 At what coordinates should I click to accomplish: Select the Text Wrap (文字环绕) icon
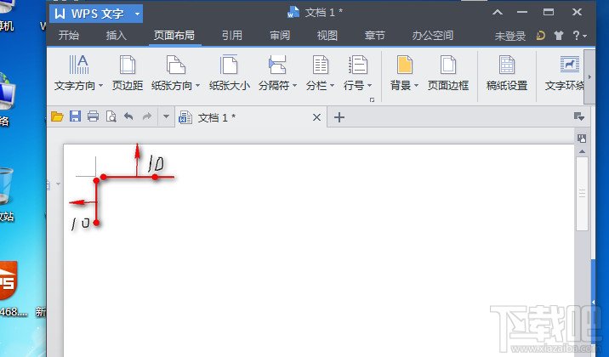[569, 65]
